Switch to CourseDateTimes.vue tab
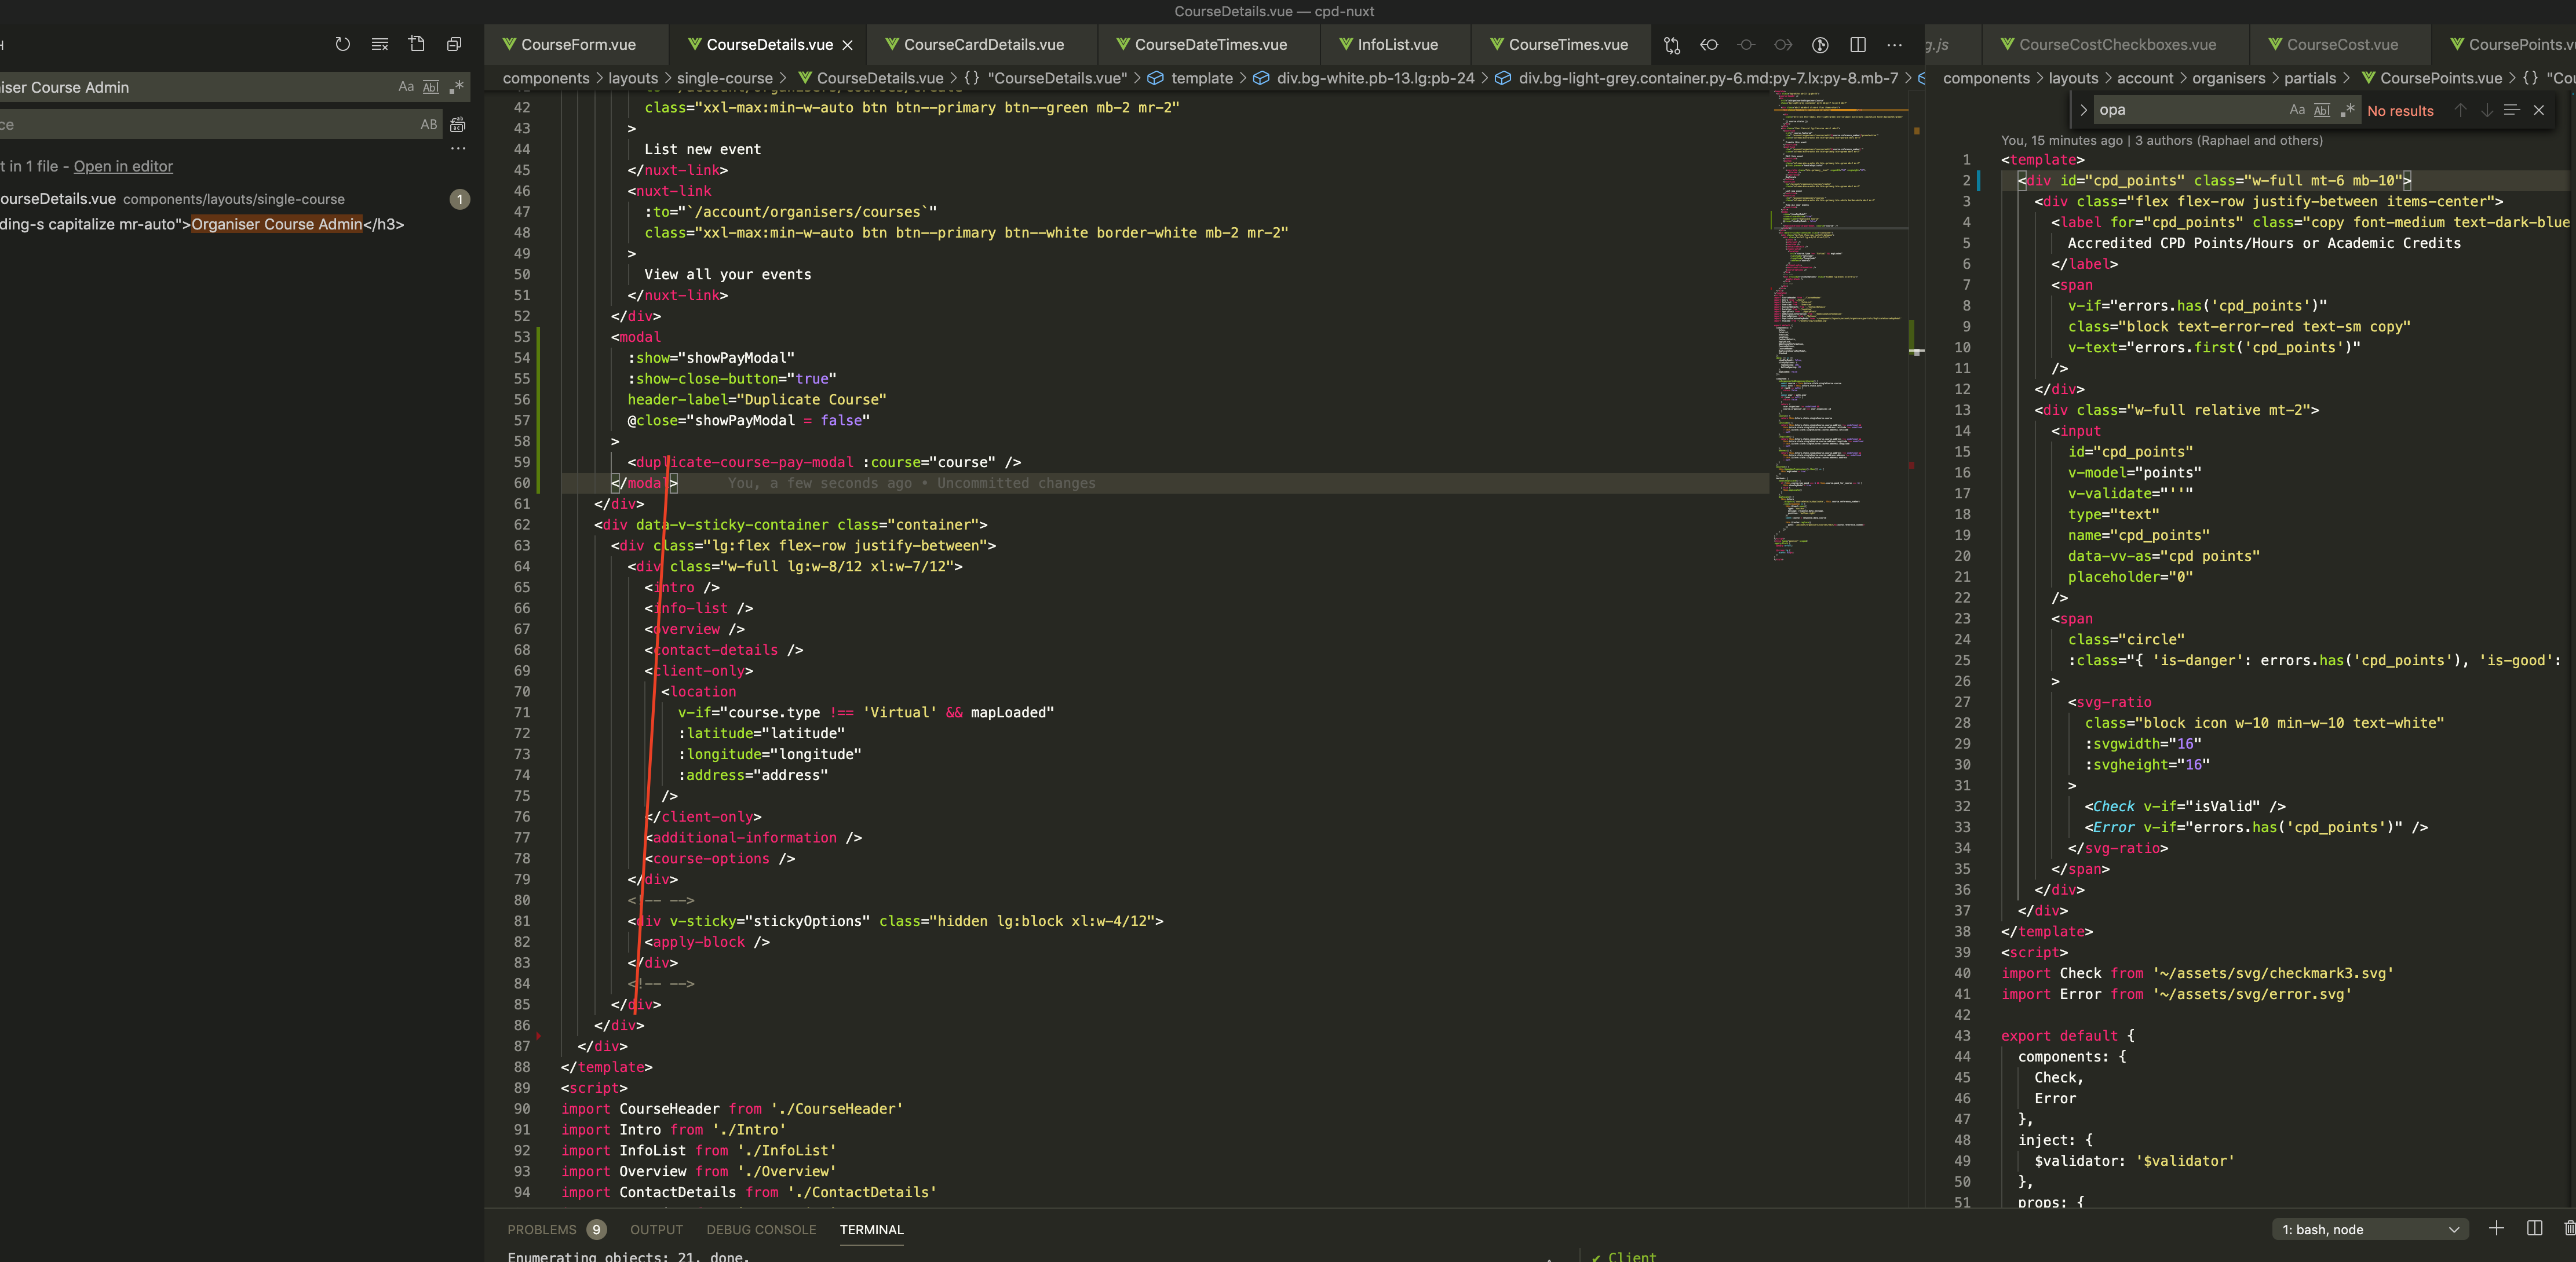Image resolution: width=2576 pixels, height=1262 pixels. point(1210,44)
